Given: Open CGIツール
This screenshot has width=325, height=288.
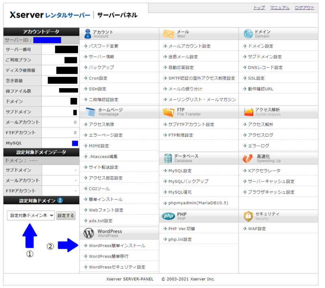Looking at the screenshot, I should (99, 189).
